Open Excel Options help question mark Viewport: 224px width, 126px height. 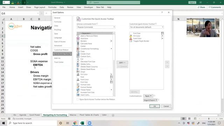pos(162,13)
